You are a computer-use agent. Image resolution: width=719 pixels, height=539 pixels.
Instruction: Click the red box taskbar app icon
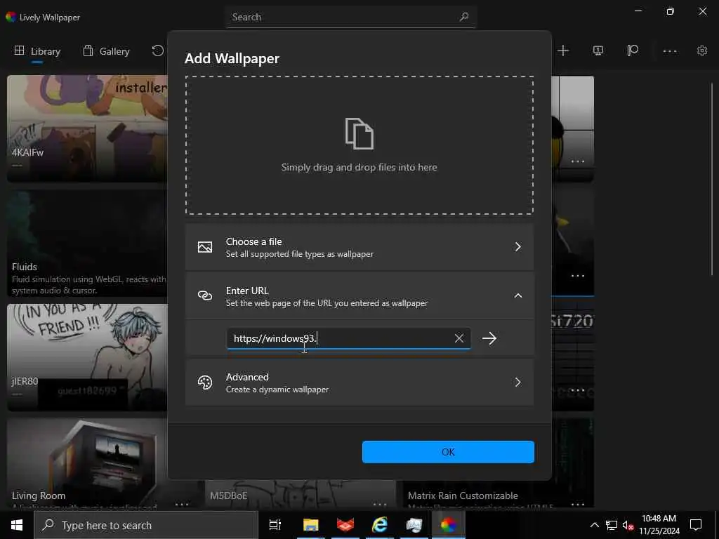[345, 525]
